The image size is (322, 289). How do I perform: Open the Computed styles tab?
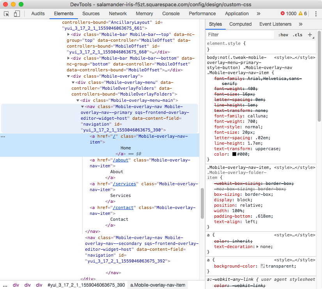click(240, 24)
